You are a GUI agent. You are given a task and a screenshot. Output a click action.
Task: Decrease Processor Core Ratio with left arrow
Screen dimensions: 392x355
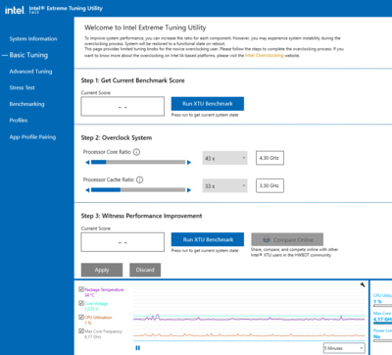tap(87, 163)
